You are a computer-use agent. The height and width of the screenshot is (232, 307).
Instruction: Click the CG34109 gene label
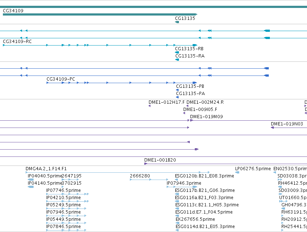[13, 11]
